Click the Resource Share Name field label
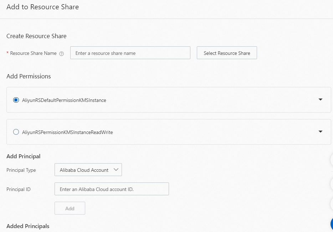333x232 pixels. click(33, 53)
